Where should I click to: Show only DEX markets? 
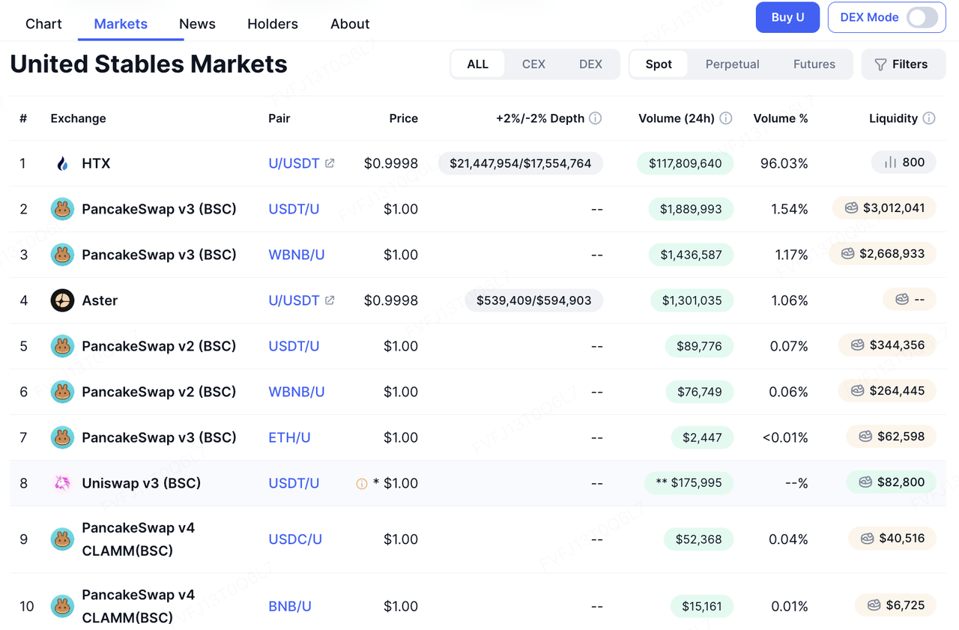590,64
